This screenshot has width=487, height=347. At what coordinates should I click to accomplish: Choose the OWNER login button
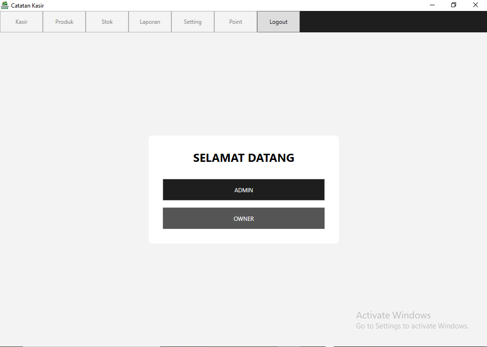click(x=244, y=218)
